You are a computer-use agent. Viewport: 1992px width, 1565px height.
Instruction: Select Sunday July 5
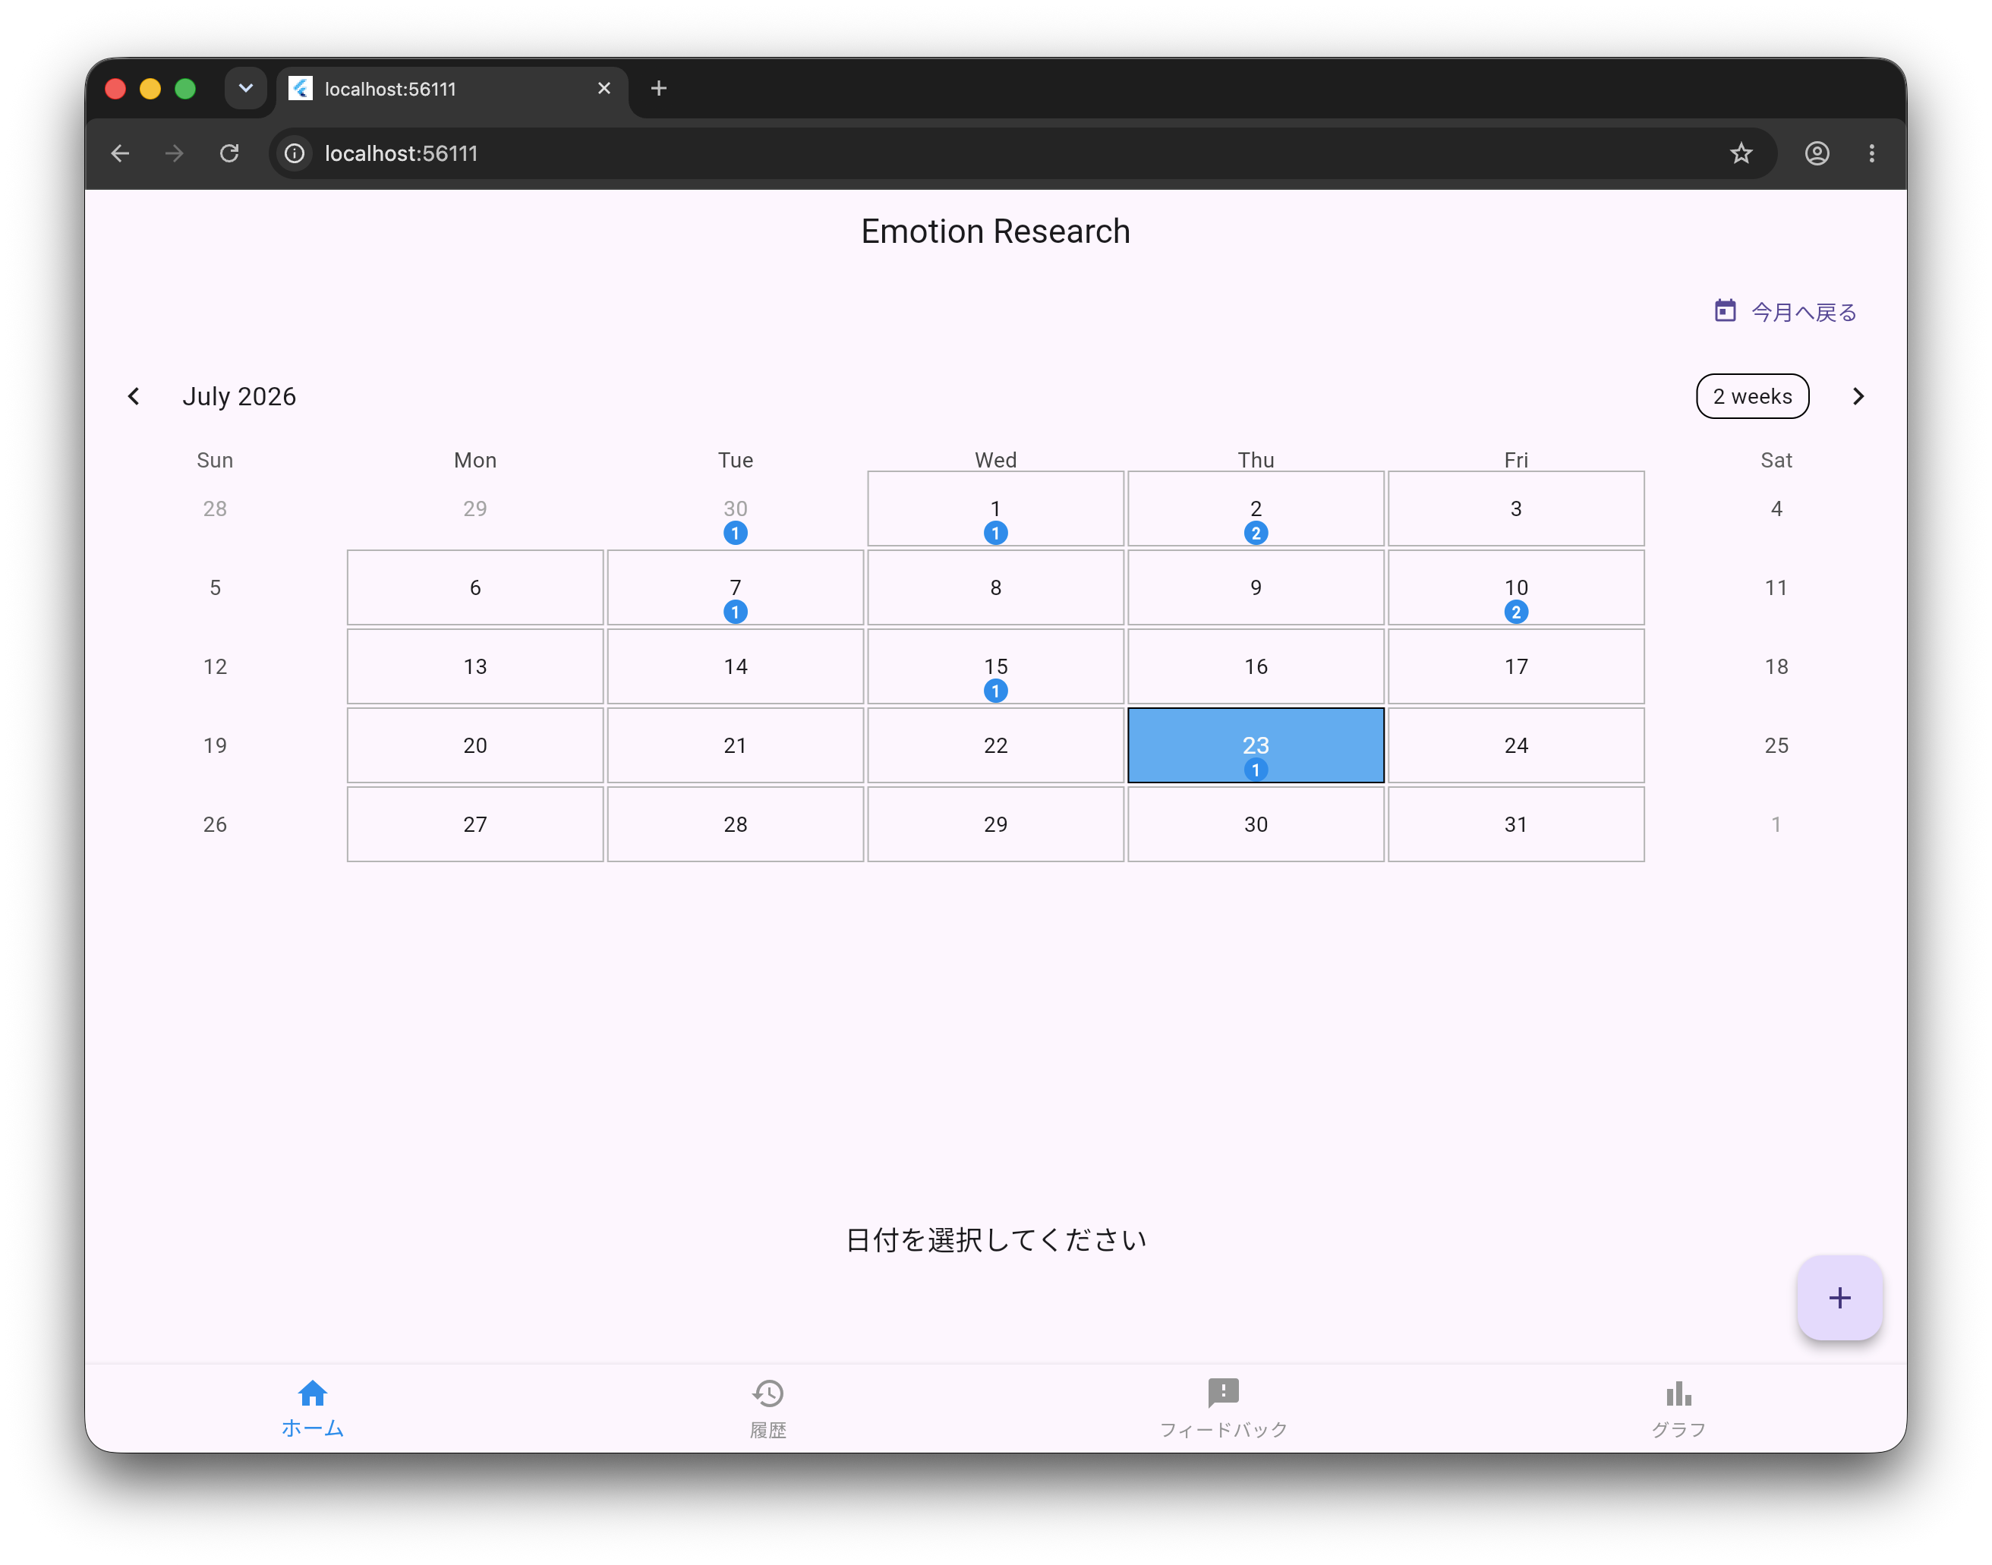(x=214, y=587)
